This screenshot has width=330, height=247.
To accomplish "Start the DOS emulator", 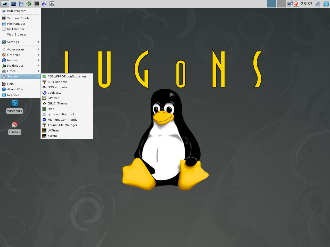I will click(x=67, y=87).
